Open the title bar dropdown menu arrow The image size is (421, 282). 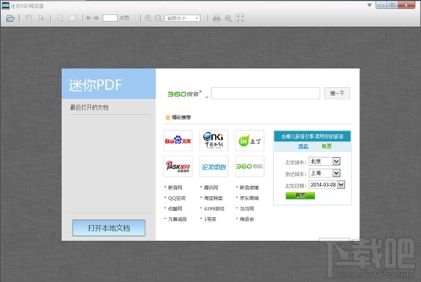pos(370,5)
